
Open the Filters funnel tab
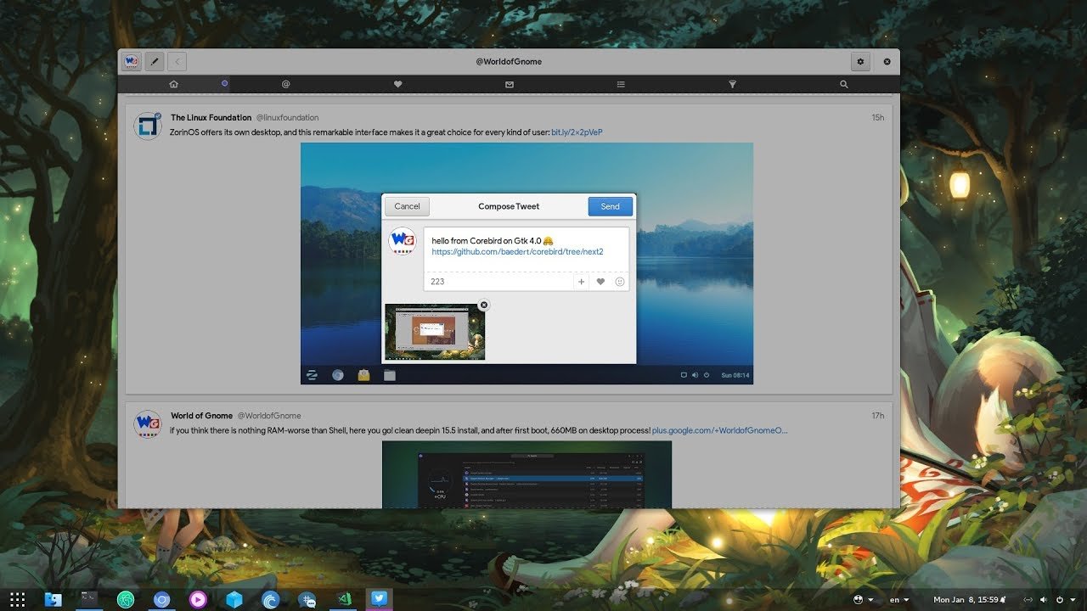click(x=732, y=84)
